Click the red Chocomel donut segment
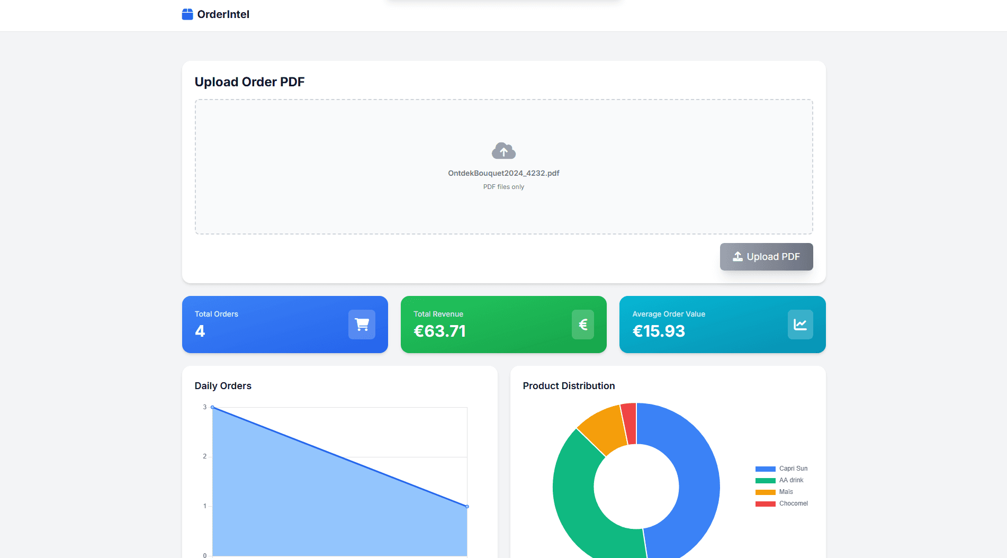 (x=629, y=424)
